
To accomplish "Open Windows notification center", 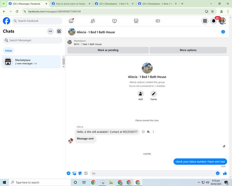I will point(226,182).
